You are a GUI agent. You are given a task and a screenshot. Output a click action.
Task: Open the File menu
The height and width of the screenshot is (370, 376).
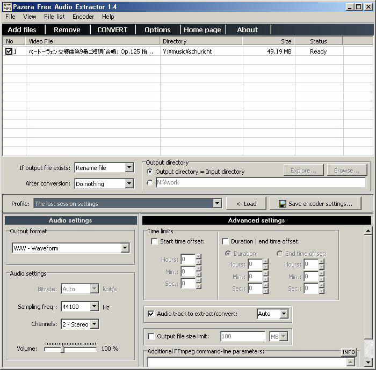(10, 17)
